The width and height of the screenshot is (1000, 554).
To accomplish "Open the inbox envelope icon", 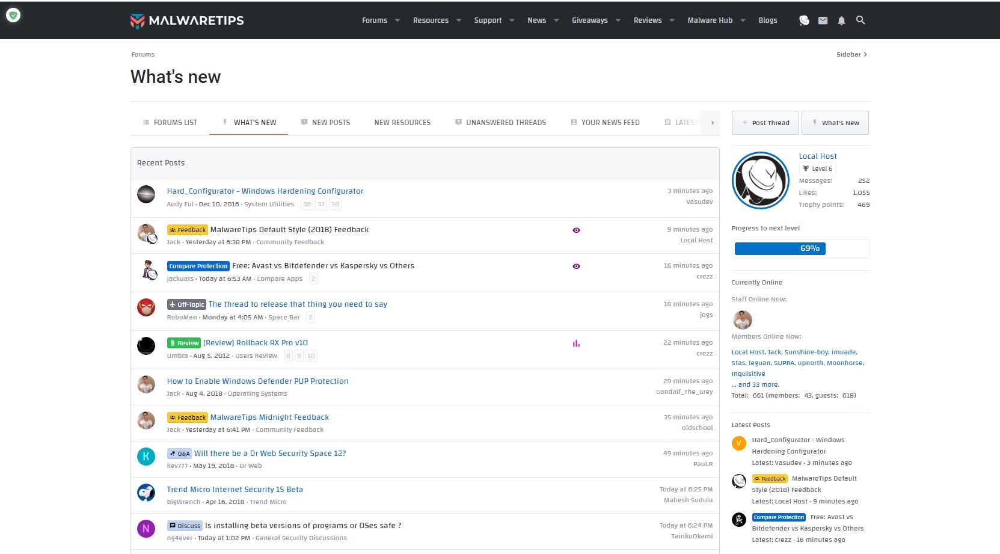I will point(823,20).
